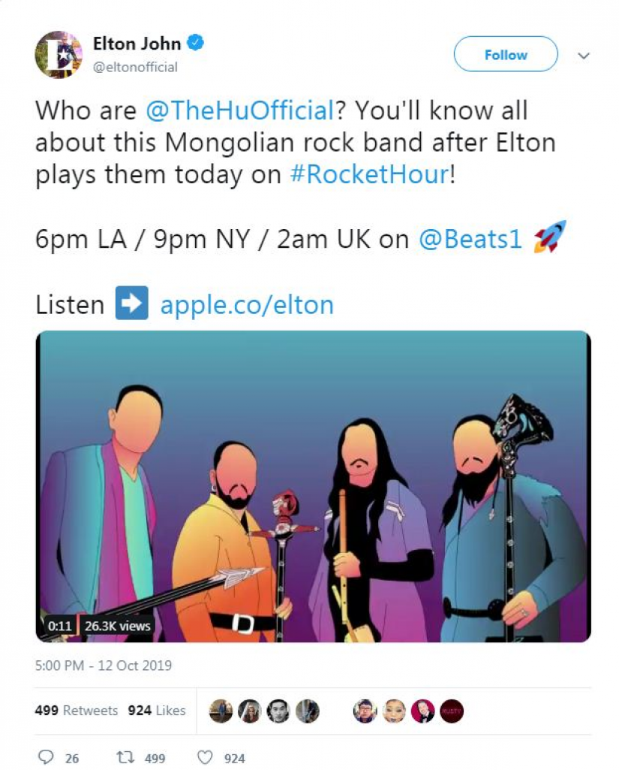The image size is (619, 770).
Task: Open the #RocketHour hashtag
Action: coord(369,174)
